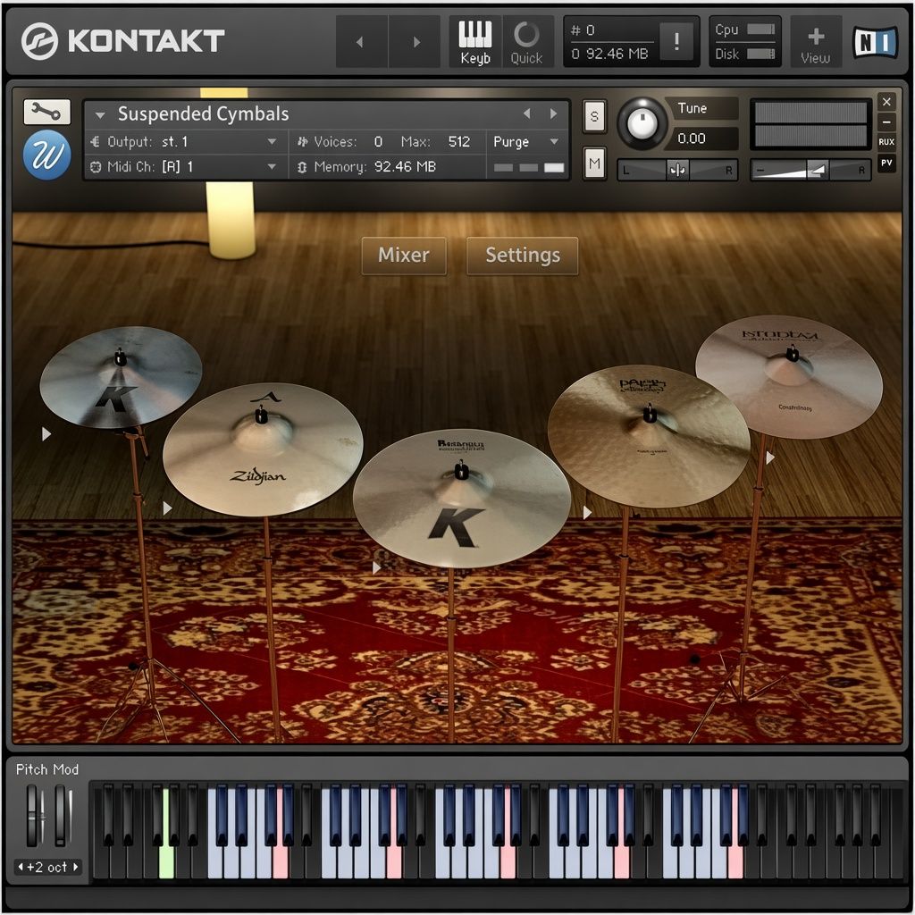
Task: Expand the Suspended Cymbals instrument dropdown
Action: [100, 115]
